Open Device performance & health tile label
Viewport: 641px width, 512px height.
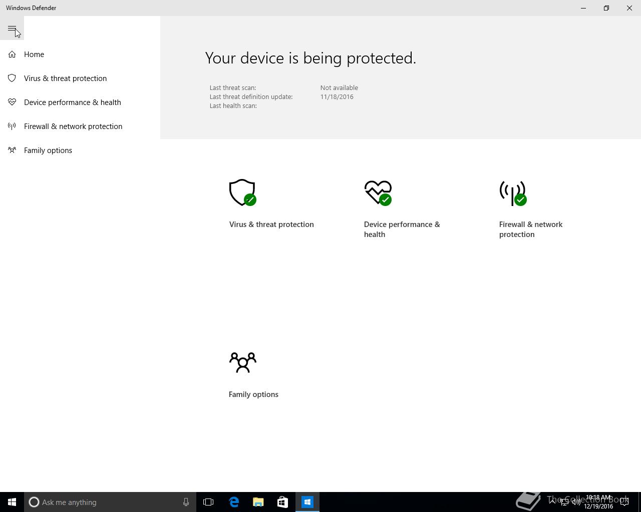(x=402, y=229)
